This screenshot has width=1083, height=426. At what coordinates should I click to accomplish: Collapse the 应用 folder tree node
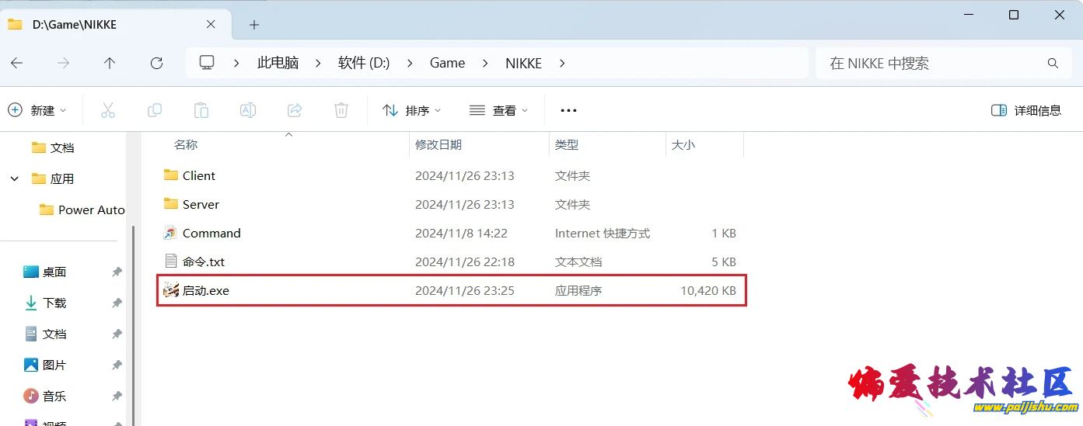tap(15, 178)
